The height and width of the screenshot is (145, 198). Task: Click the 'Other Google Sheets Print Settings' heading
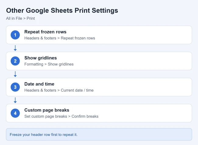[62, 11]
